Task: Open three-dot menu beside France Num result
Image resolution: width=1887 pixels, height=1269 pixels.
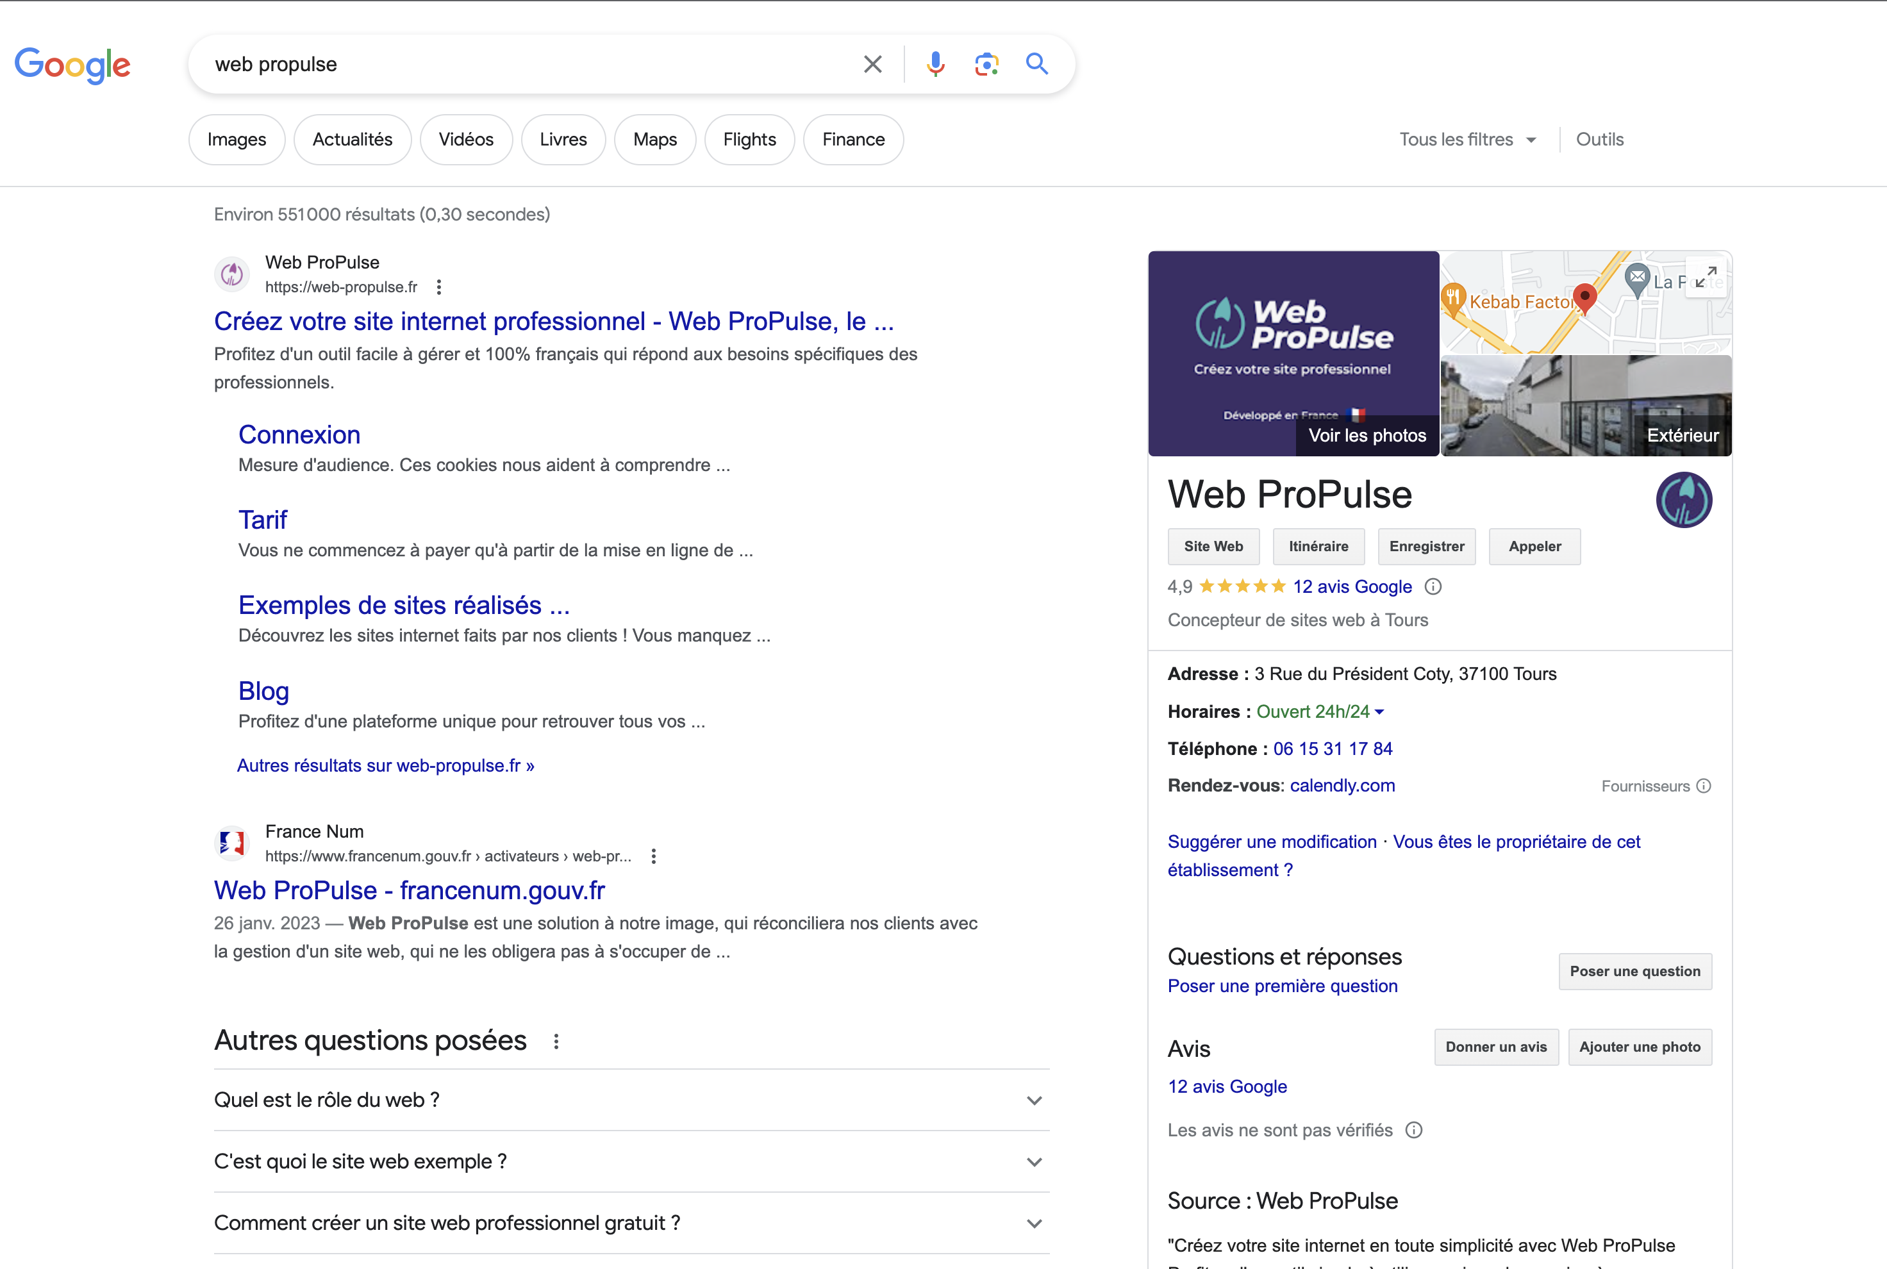Action: [x=654, y=856]
